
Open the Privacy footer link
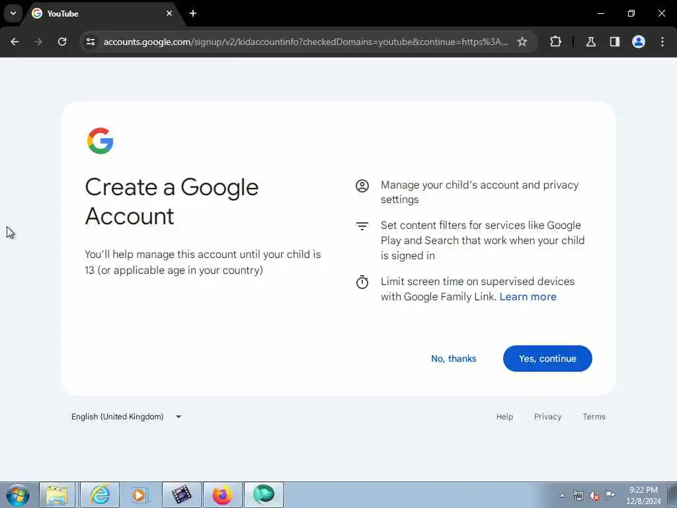pyautogui.click(x=547, y=417)
